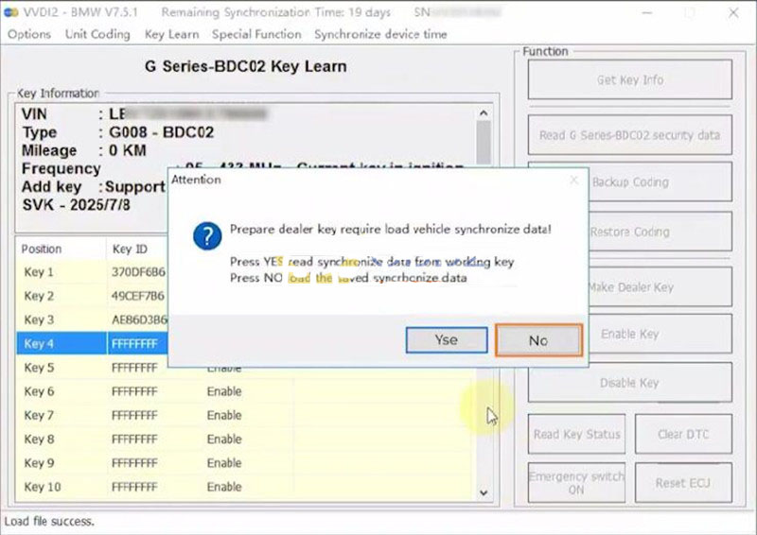The height and width of the screenshot is (535, 757).
Task: Open the Options menu
Action: point(29,34)
